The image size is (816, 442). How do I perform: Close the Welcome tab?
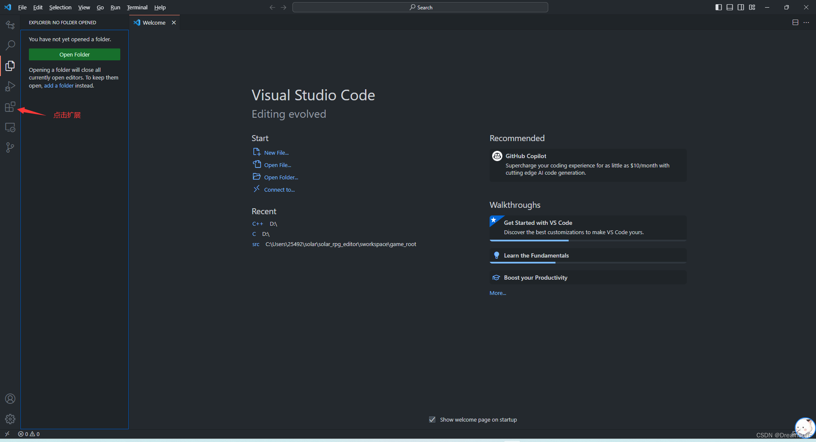(173, 23)
